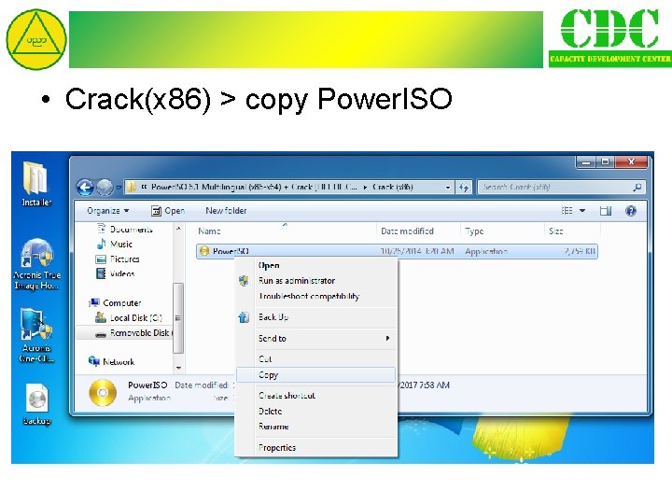The width and height of the screenshot is (672, 504).
Task: Click the search magnifier icon
Action: pyautogui.click(x=637, y=188)
